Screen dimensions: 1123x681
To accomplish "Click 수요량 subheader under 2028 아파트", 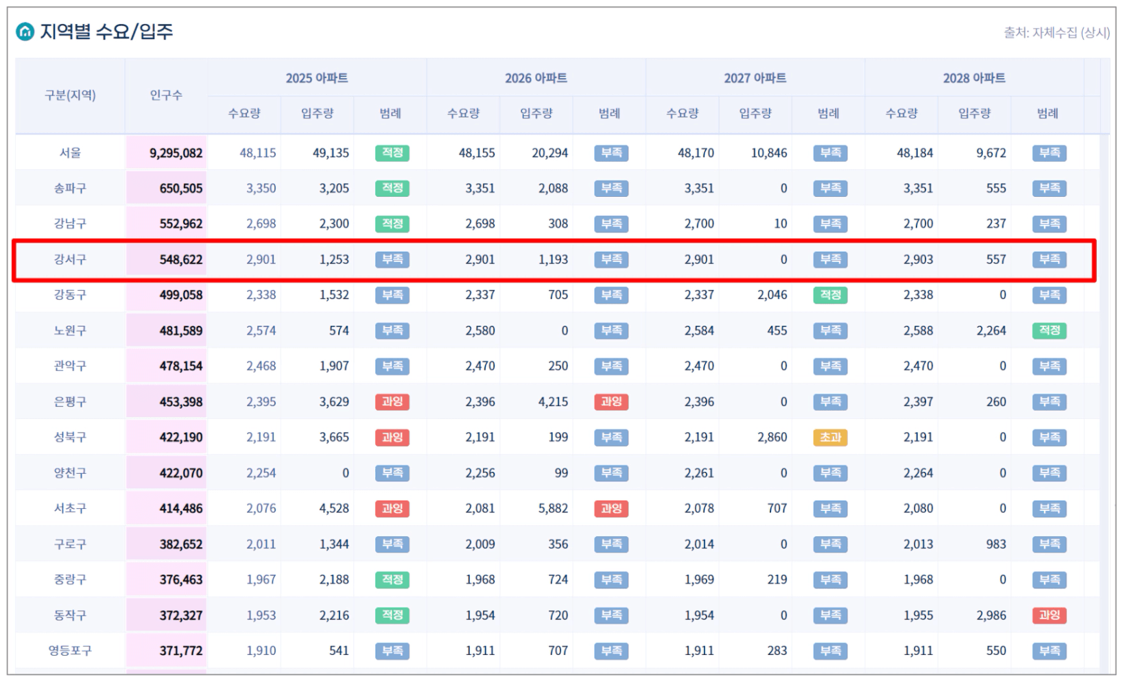I will (x=901, y=113).
